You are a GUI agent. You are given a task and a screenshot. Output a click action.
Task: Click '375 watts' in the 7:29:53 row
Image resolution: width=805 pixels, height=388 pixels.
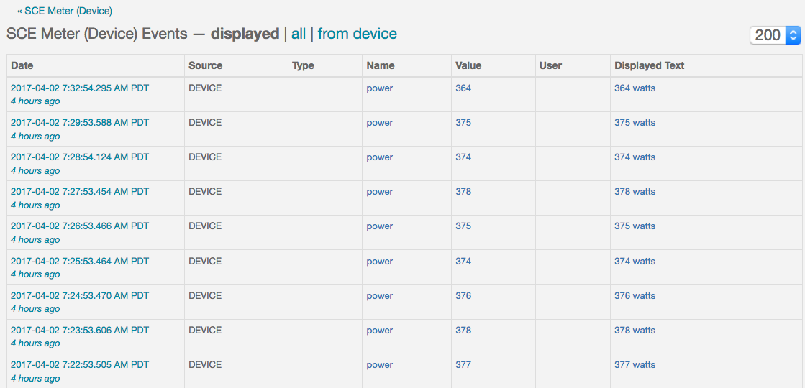(635, 122)
